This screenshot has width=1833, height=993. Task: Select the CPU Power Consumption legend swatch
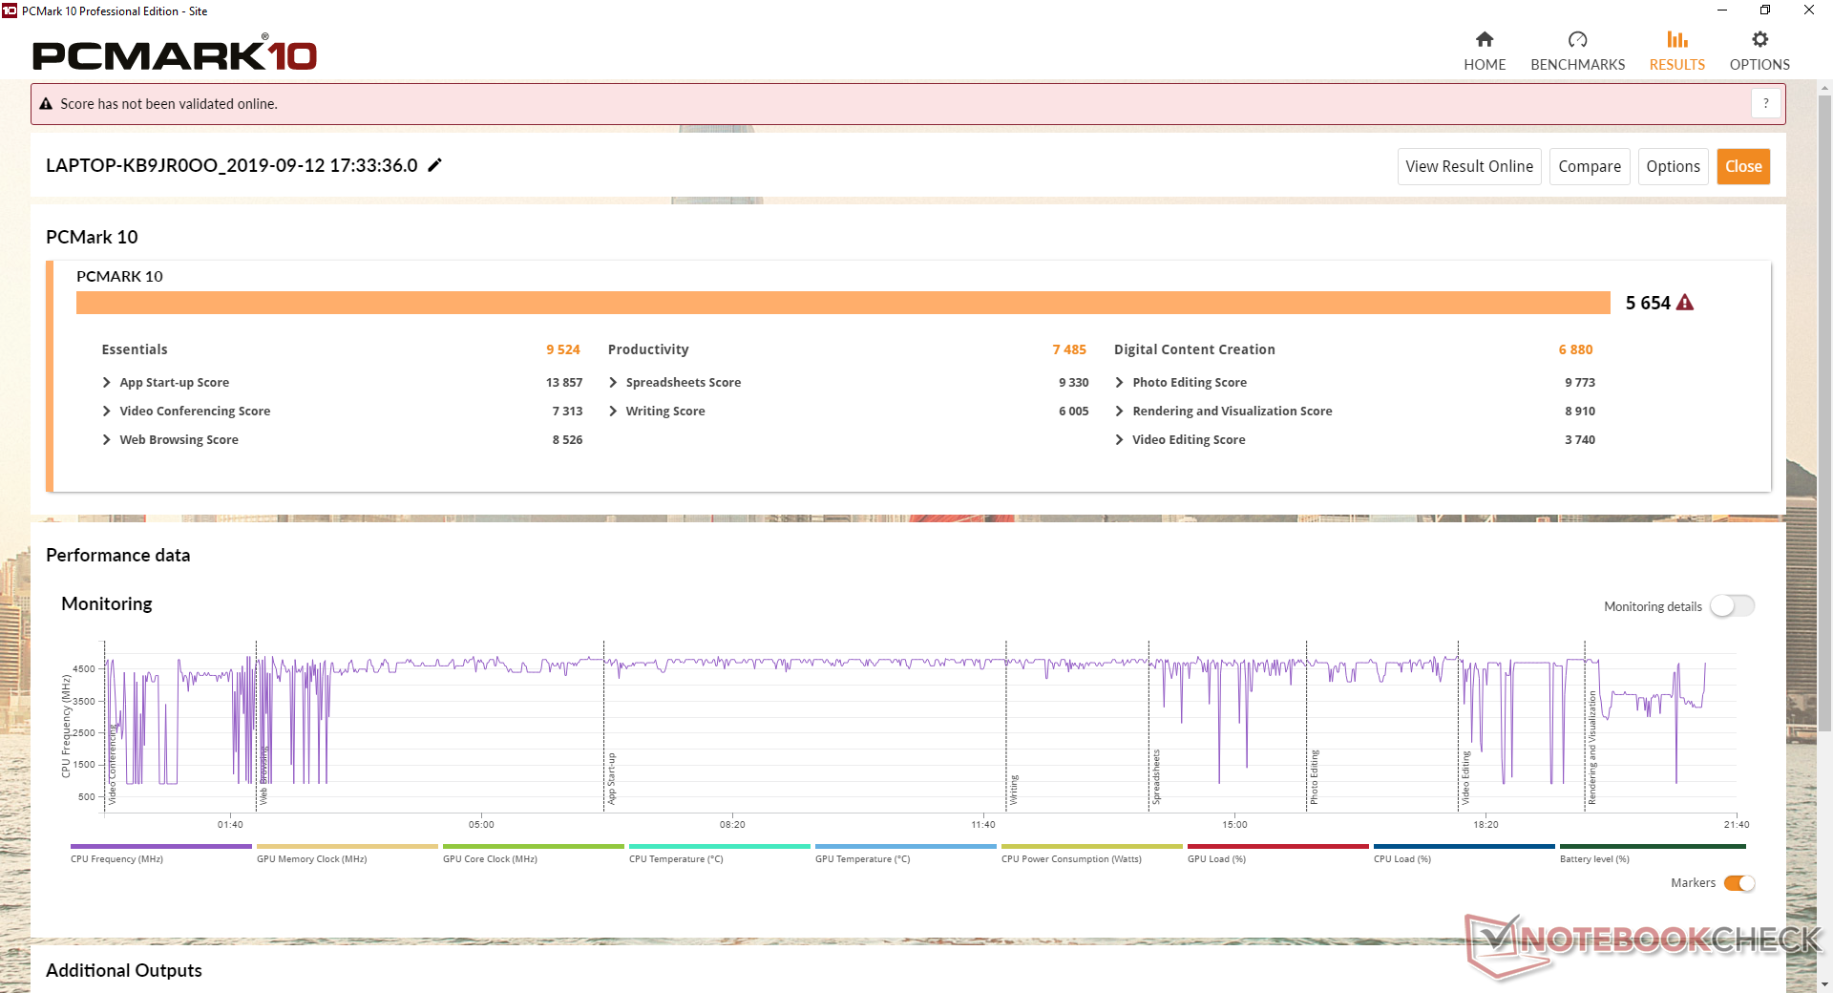1092,846
